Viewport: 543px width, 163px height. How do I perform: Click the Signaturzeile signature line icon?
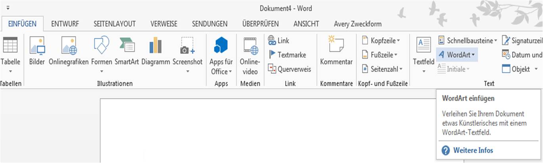click(506, 40)
